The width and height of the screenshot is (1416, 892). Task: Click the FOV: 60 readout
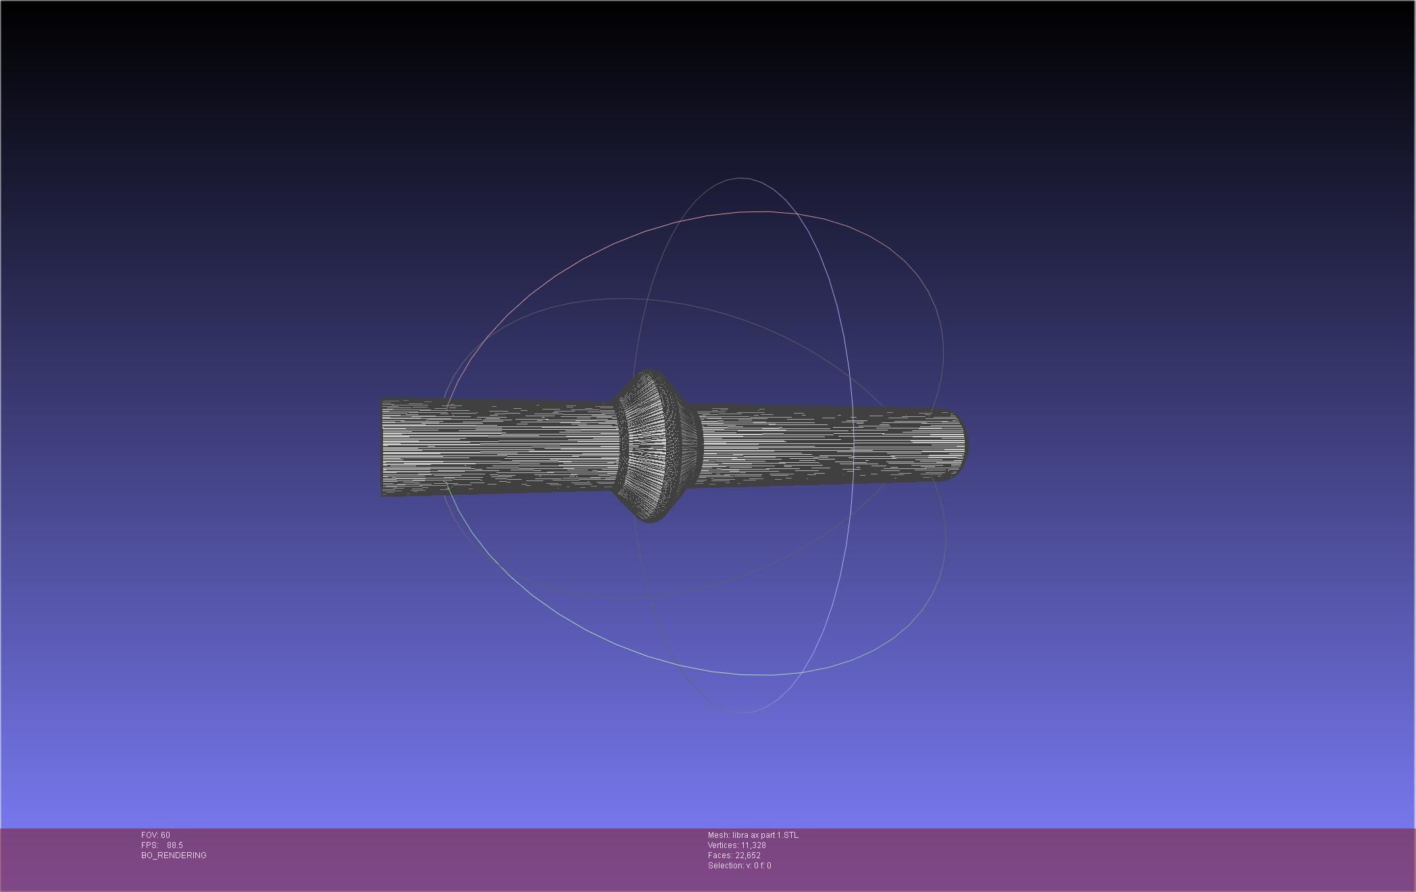155,835
